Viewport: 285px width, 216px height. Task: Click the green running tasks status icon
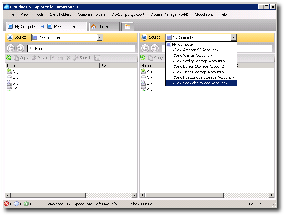pos(27,204)
